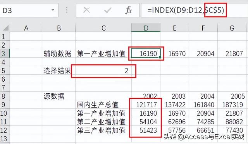Select column G header
248x144 pixels.
click(x=232, y=28)
